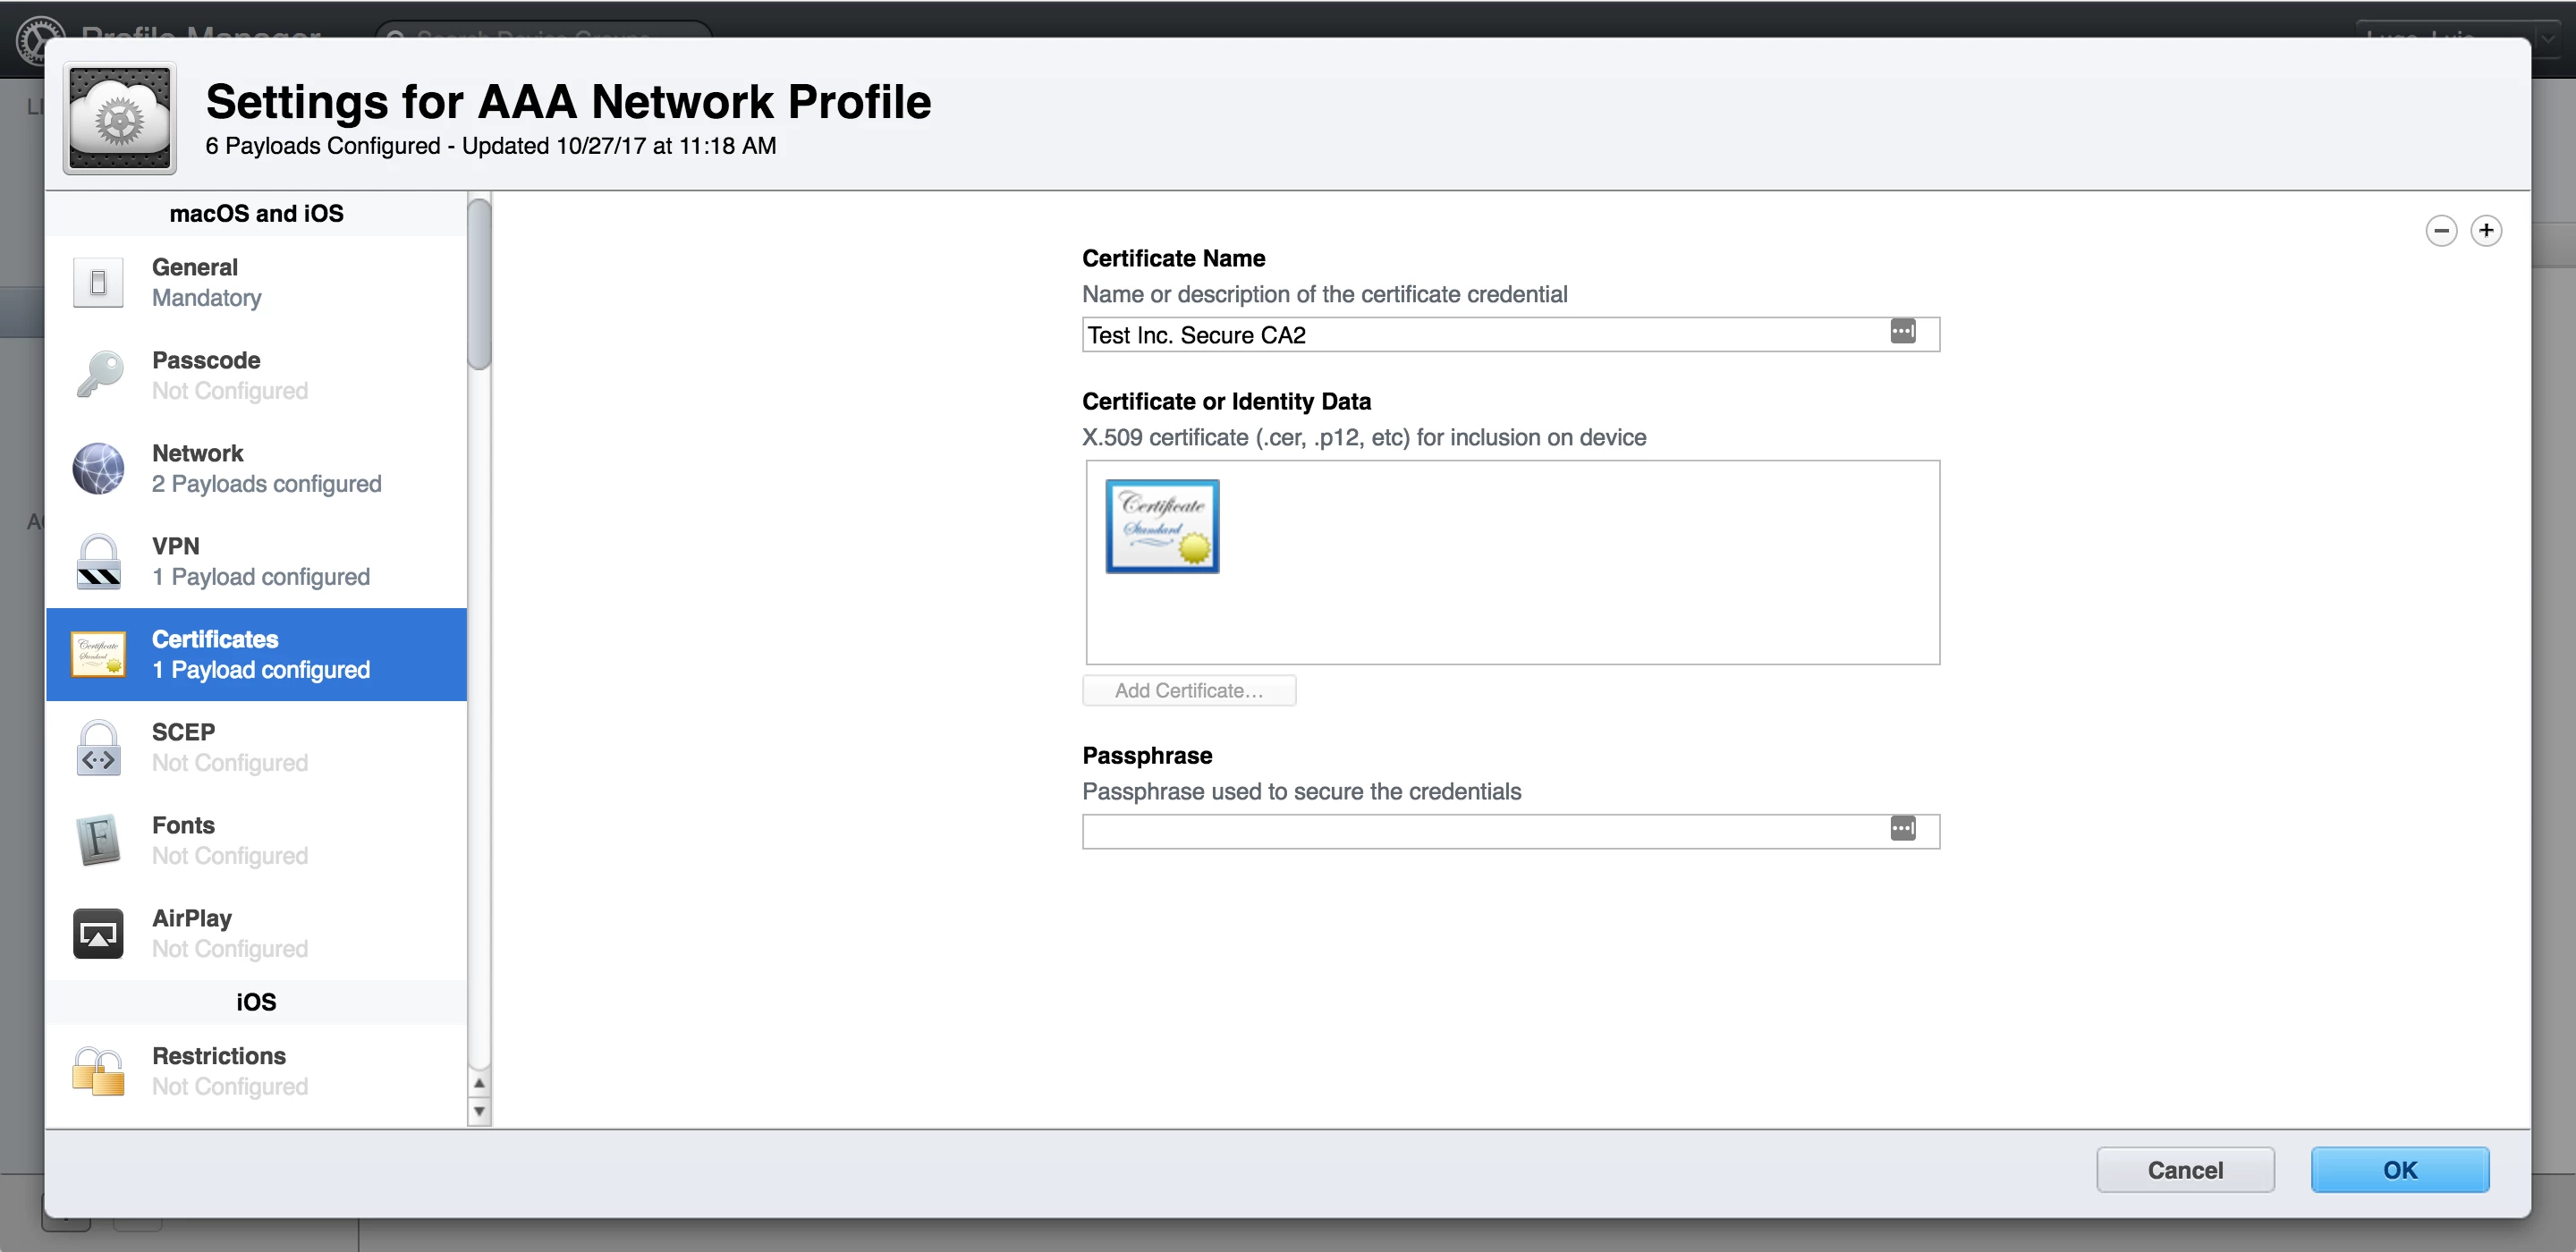Select the certificate thumbnail in data box
This screenshot has height=1252, width=2576.
click(x=1162, y=526)
